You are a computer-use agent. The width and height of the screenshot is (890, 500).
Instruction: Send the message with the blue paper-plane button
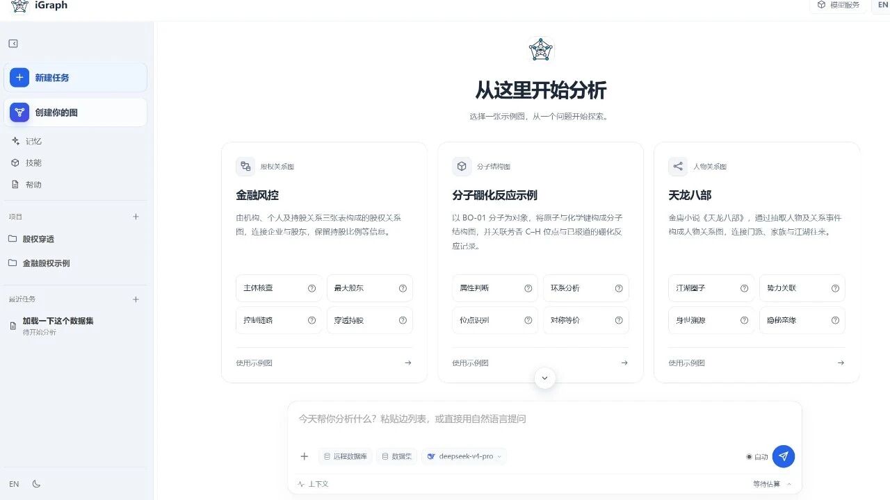coord(784,456)
